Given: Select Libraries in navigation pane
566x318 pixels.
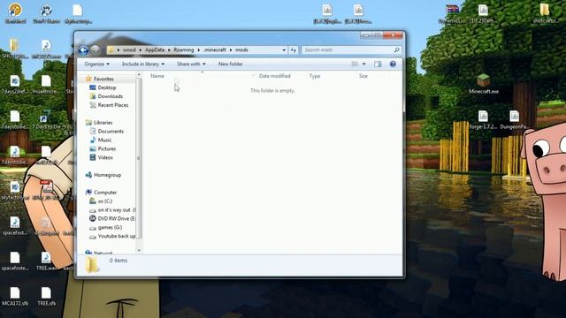Looking at the screenshot, I should click(103, 123).
